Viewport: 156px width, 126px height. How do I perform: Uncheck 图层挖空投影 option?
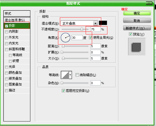pyautogui.click(x=63, y=90)
